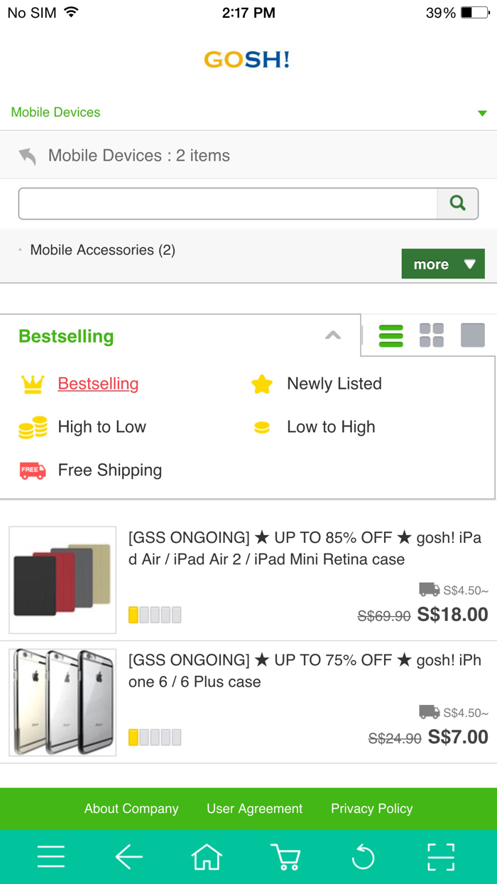Sort by price Low to High

[x=330, y=427]
